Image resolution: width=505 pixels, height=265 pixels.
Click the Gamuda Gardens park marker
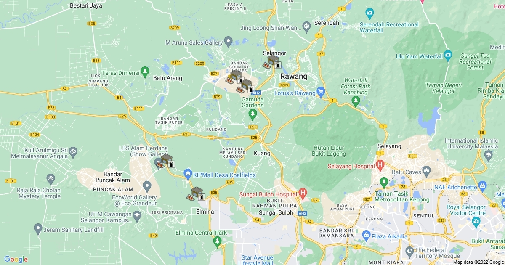point(252,114)
